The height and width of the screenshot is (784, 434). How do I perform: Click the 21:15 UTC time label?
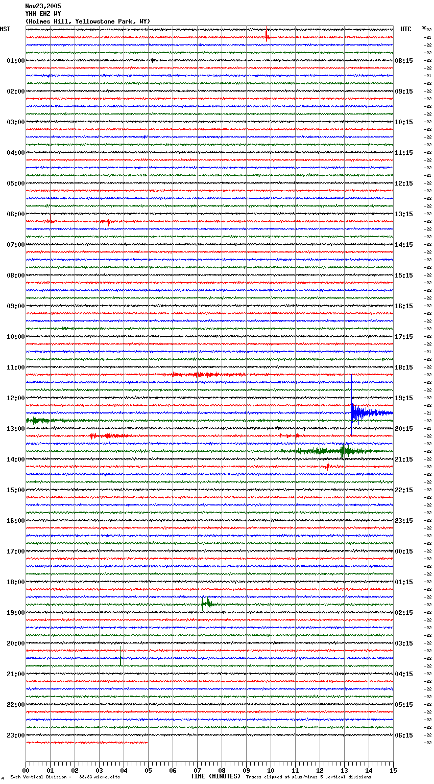pyautogui.click(x=404, y=459)
